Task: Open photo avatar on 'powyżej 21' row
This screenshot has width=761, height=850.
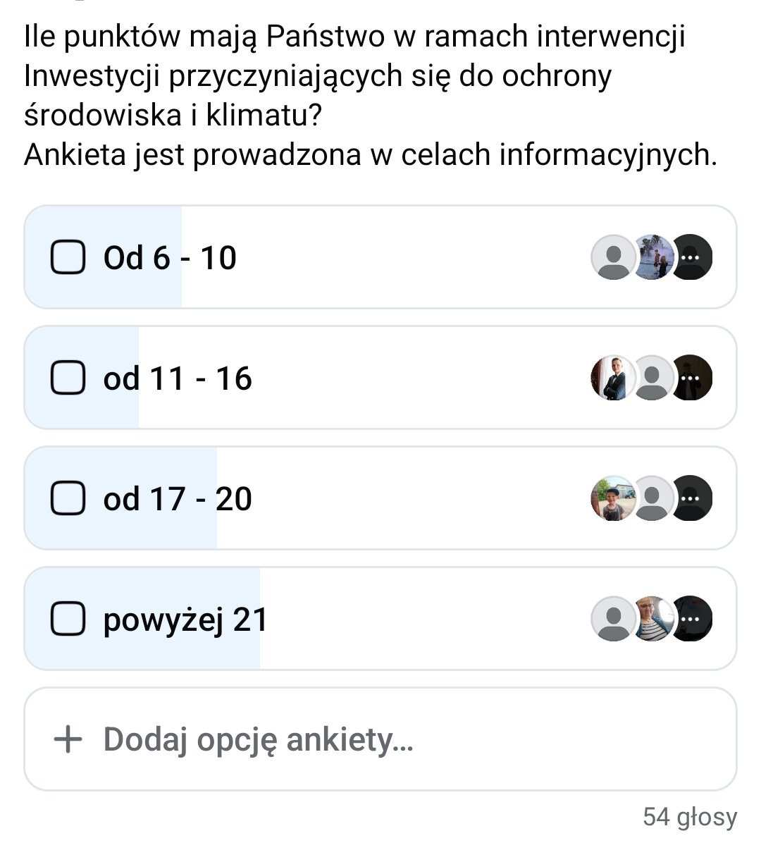Action: pos(652,620)
